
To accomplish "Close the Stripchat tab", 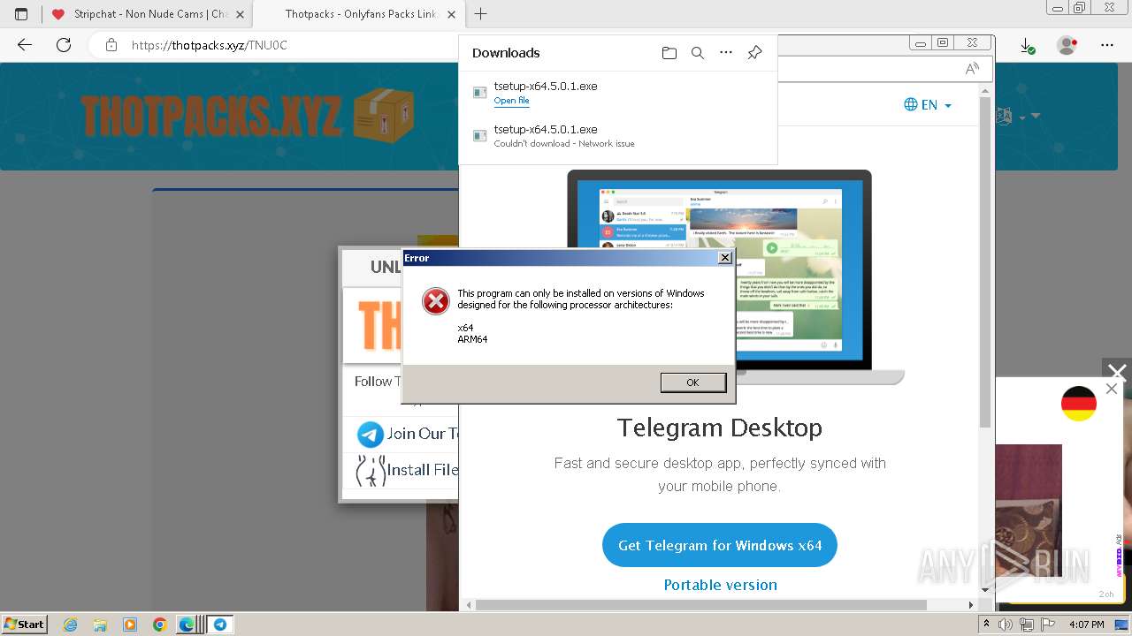I will pos(240,14).
